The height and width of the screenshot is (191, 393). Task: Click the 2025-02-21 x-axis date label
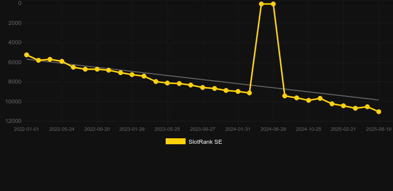[343, 129]
